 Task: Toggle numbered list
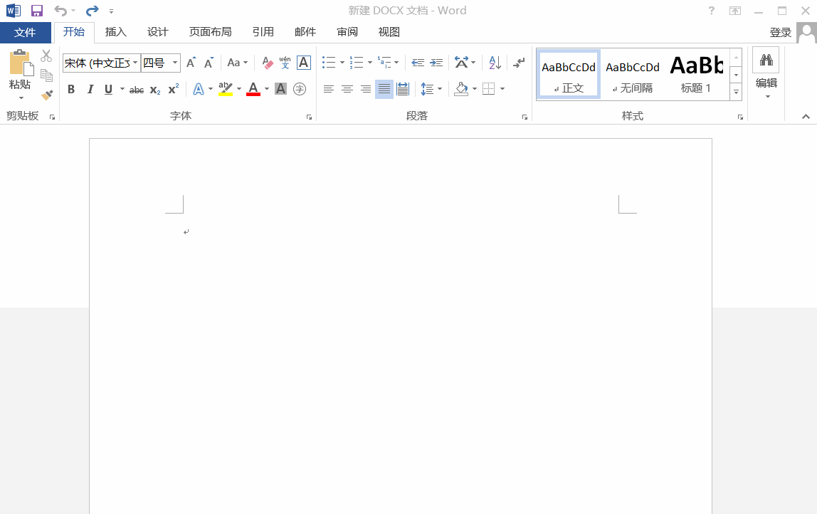pyautogui.click(x=357, y=63)
